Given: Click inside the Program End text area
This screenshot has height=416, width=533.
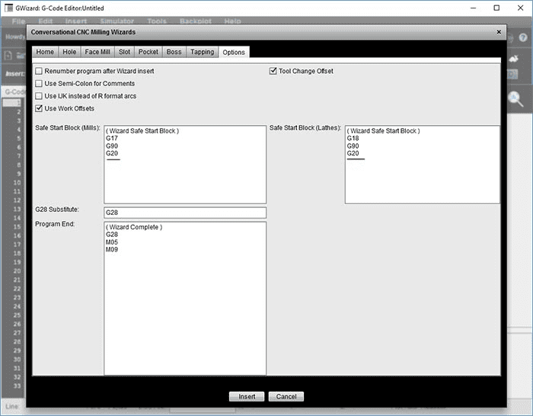Looking at the screenshot, I should (185, 299).
